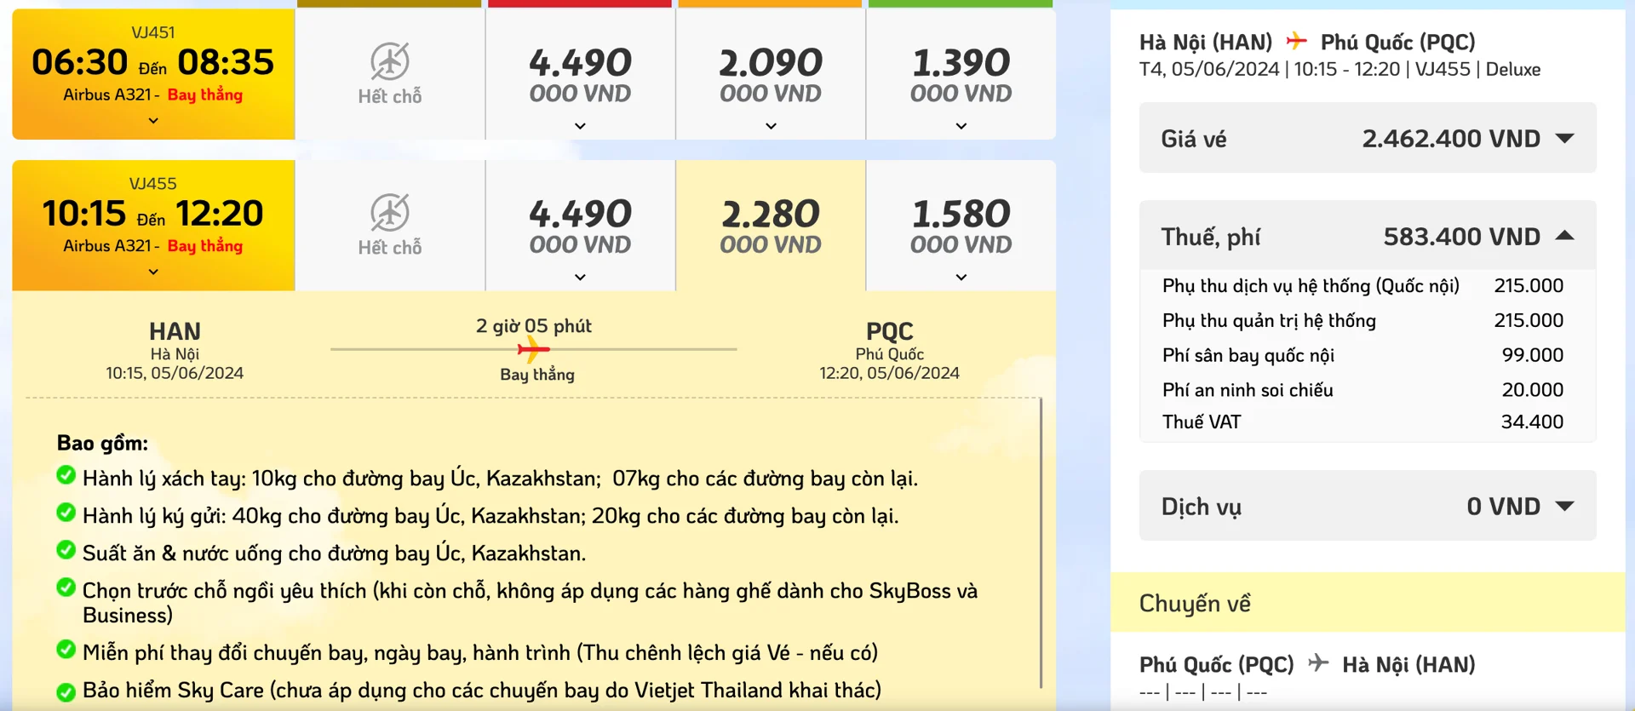Click sold-out plane icon for VJ455
The image size is (1635, 711).
point(390,213)
